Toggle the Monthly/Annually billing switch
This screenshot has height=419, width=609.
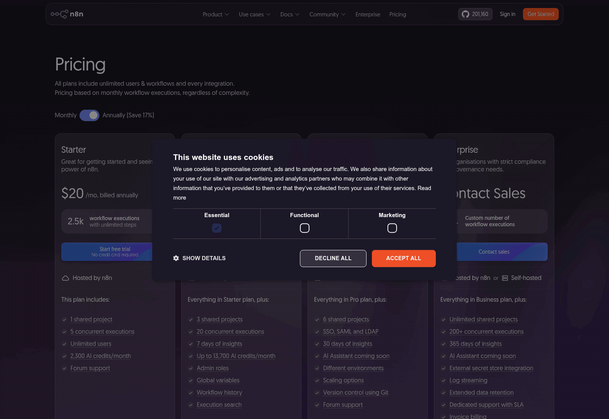point(89,115)
